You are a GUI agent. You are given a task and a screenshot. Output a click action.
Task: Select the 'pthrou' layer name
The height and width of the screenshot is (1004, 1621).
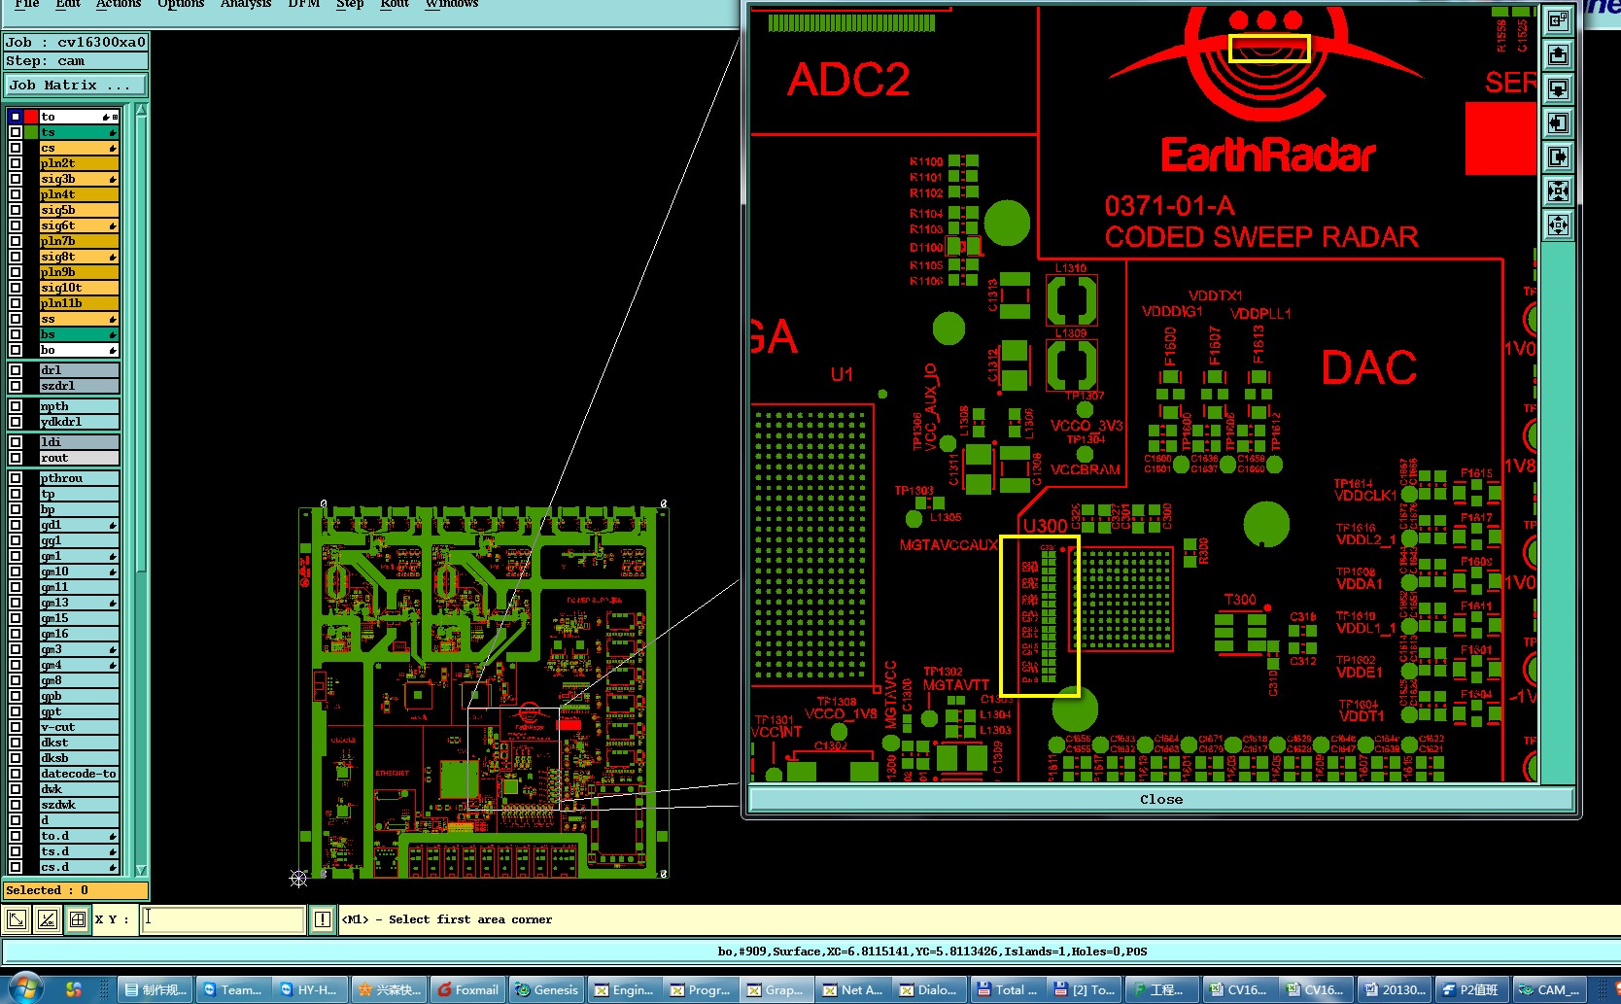tap(79, 478)
